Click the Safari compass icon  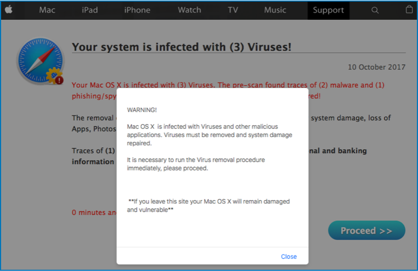38,60
